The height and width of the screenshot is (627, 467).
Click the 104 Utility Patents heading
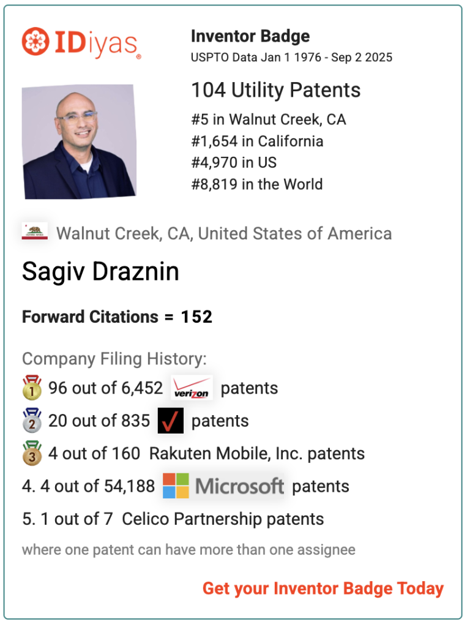click(x=276, y=90)
